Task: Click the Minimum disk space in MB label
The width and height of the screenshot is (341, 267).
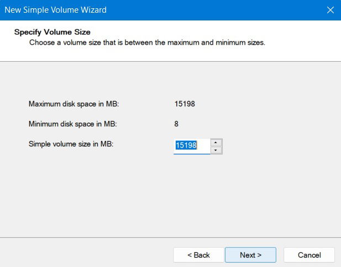Action: [73, 124]
